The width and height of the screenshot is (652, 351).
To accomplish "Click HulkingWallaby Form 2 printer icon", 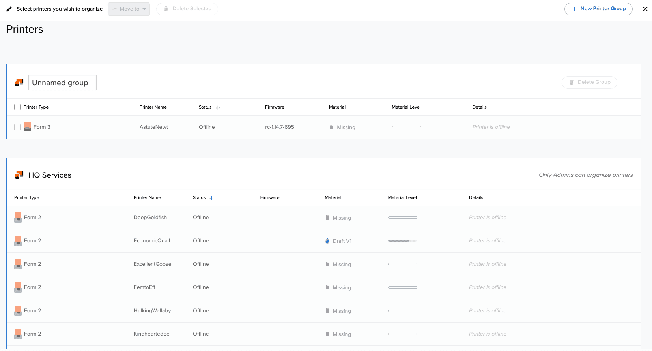I will (x=18, y=311).
